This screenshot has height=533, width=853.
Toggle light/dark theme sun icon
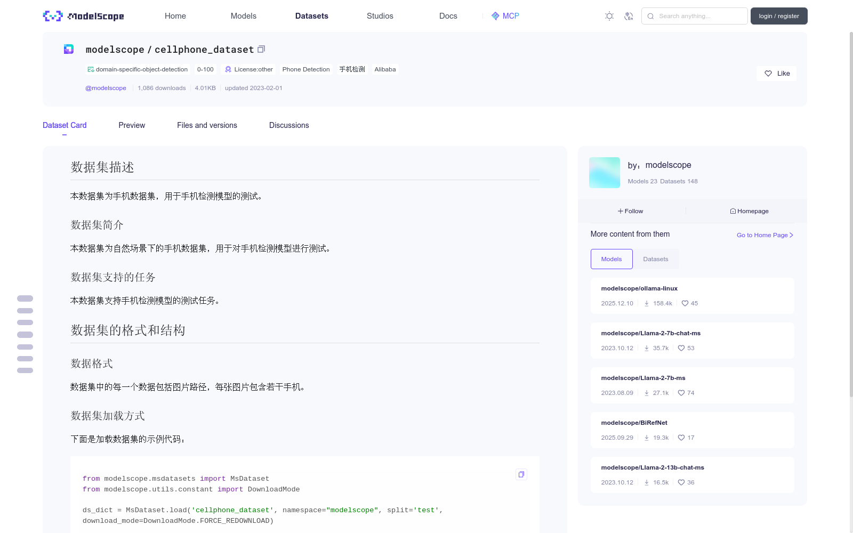pos(609,16)
